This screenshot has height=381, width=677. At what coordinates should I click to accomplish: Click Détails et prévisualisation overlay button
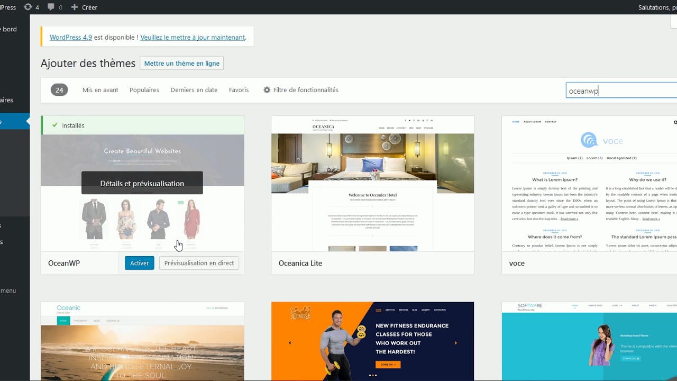pyautogui.click(x=142, y=183)
